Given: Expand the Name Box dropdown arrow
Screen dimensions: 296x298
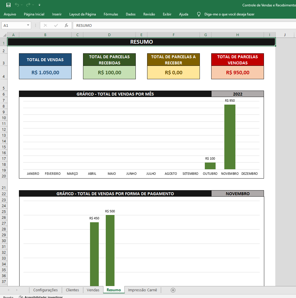Looking at the screenshot, I should pyautogui.click(x=28, y=25).
